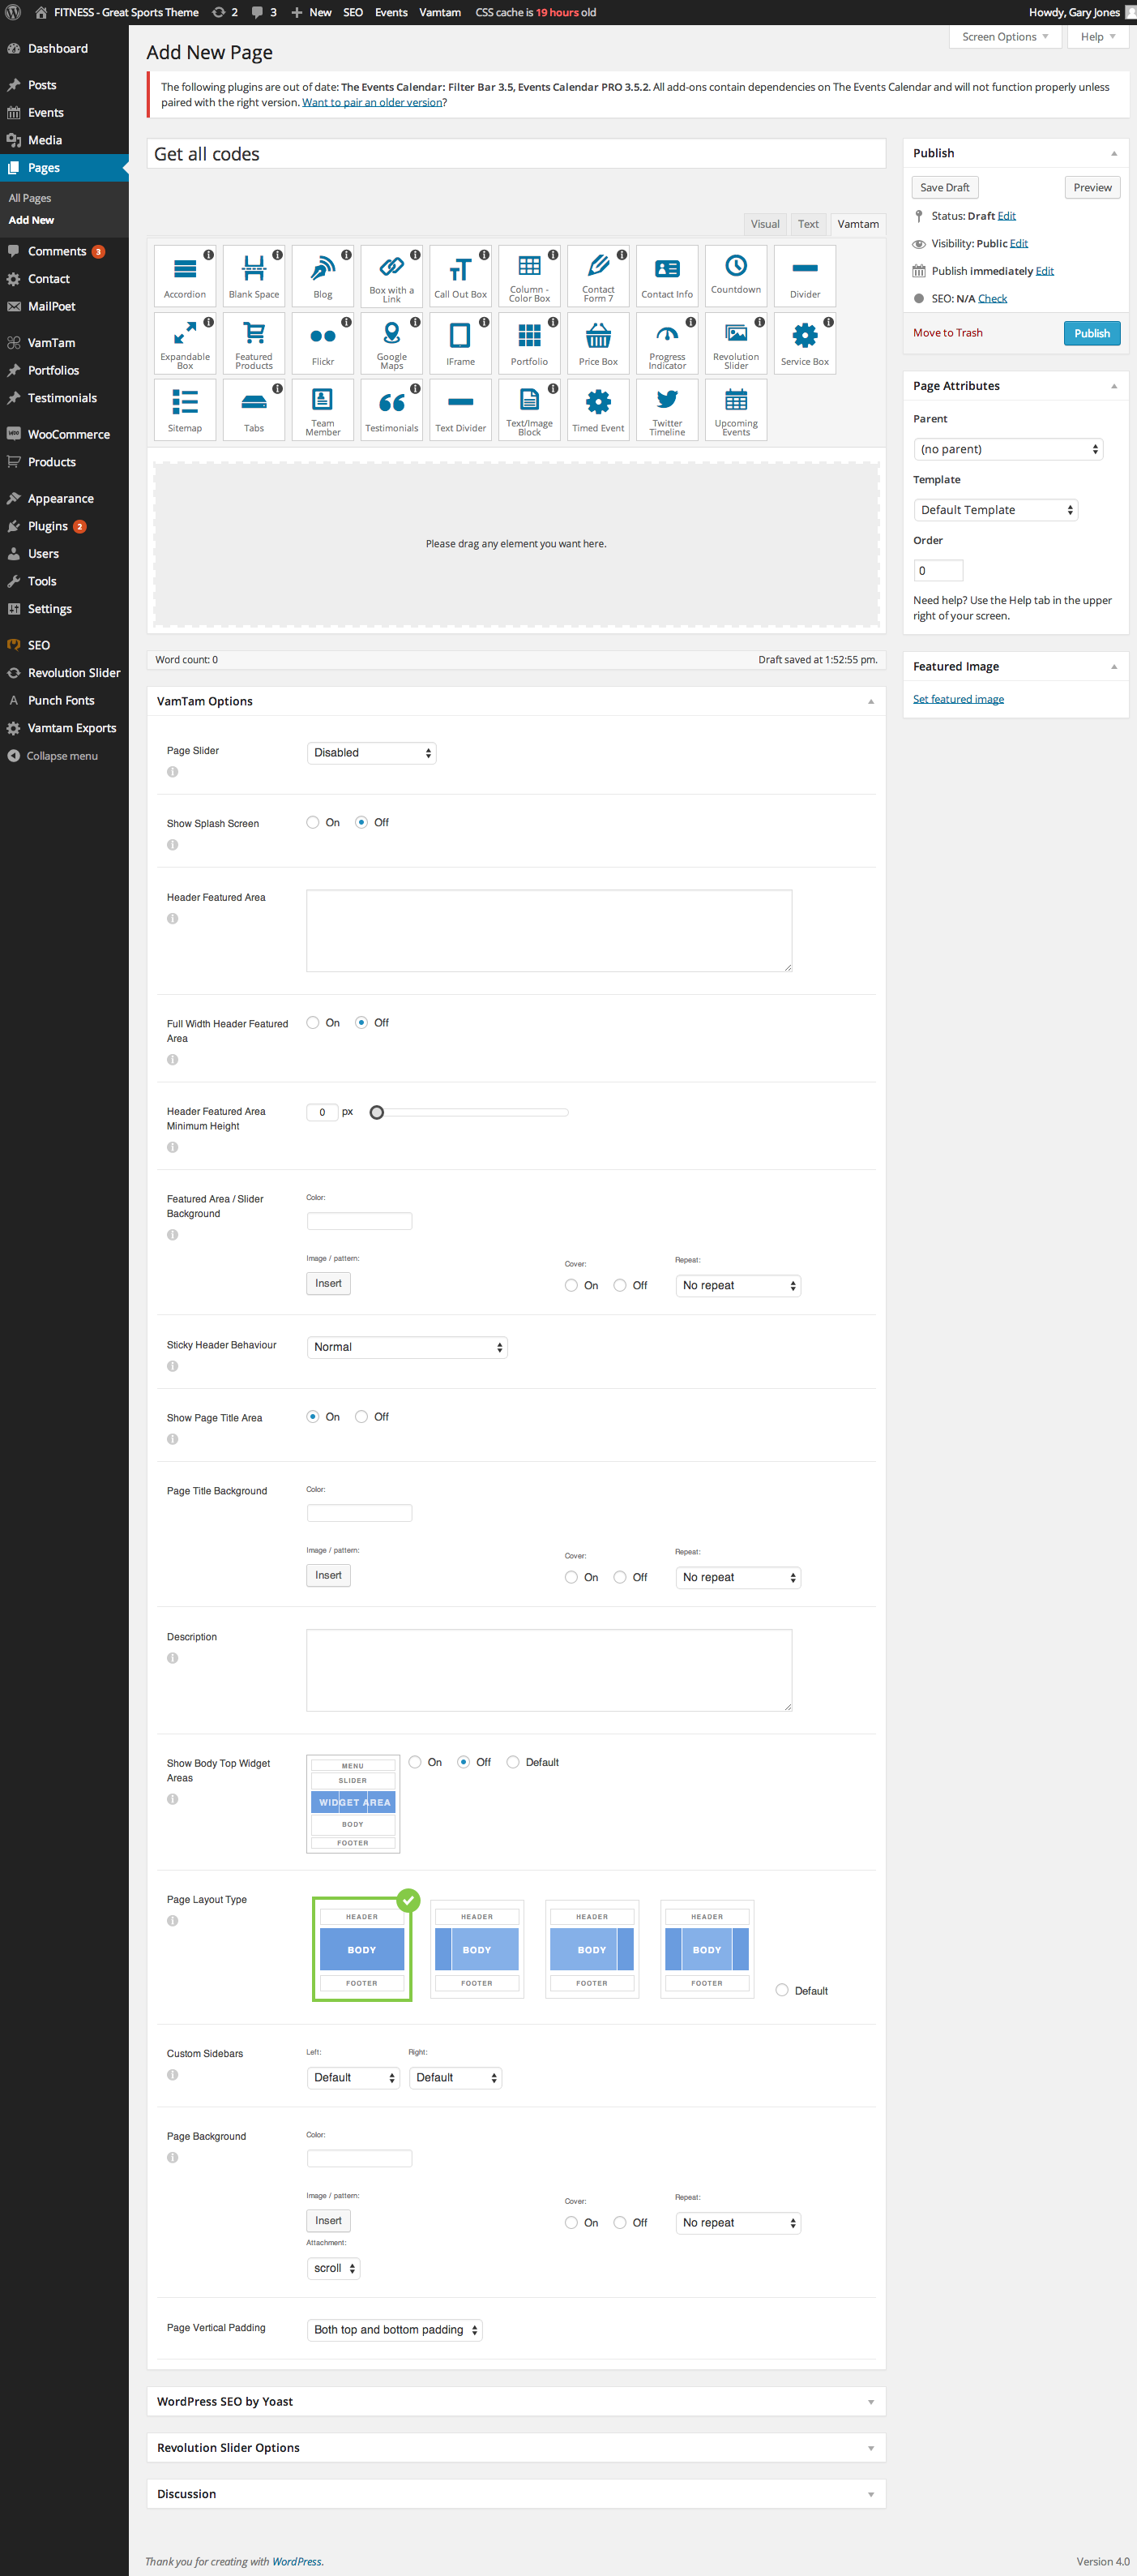This screenshot has width=1137, height=2576.
Task: Open the Sticky Header Behaviour dropdown
Action: [x=407, y=1347]
